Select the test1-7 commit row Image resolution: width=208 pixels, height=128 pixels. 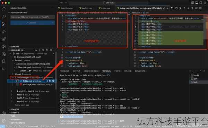click(32, 98)
